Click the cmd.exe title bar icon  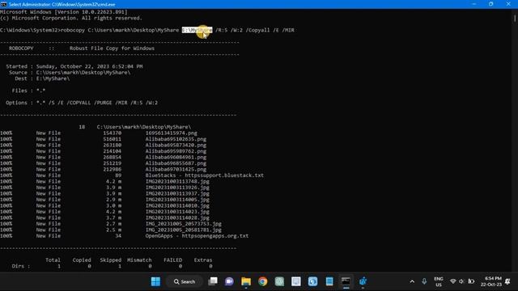point(3,4)
